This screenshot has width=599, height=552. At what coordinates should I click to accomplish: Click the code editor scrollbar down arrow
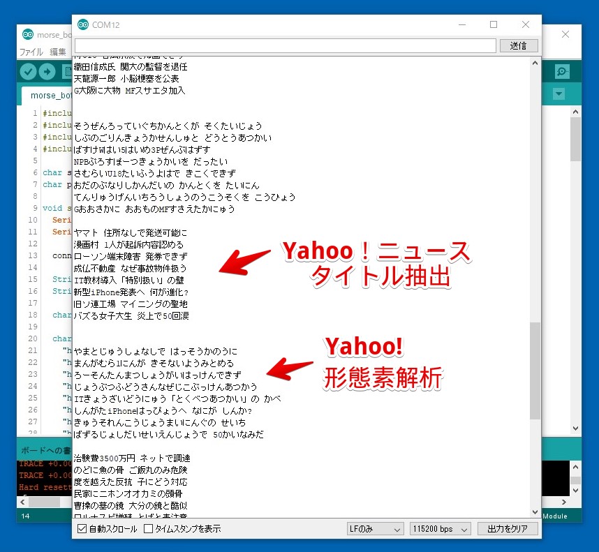coord(575,428)
